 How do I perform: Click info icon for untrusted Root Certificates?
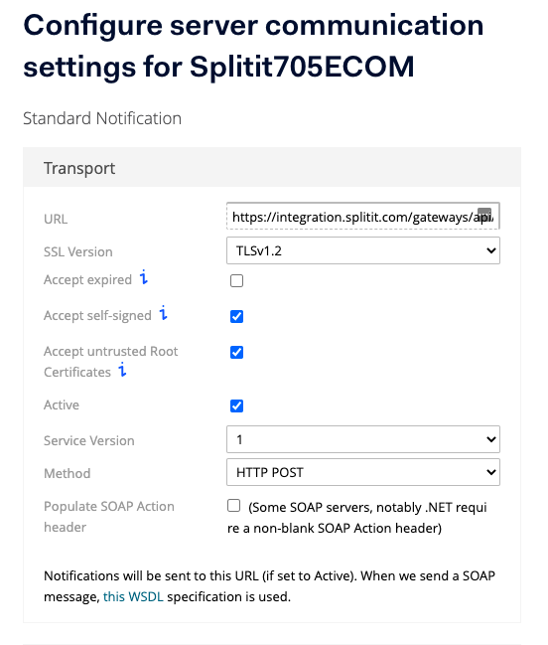pyautogui.click(x=122, y=370)
